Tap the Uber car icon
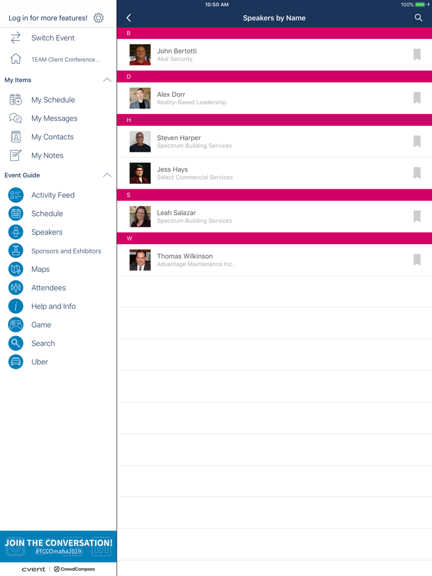432x576 pixels. 16,362
